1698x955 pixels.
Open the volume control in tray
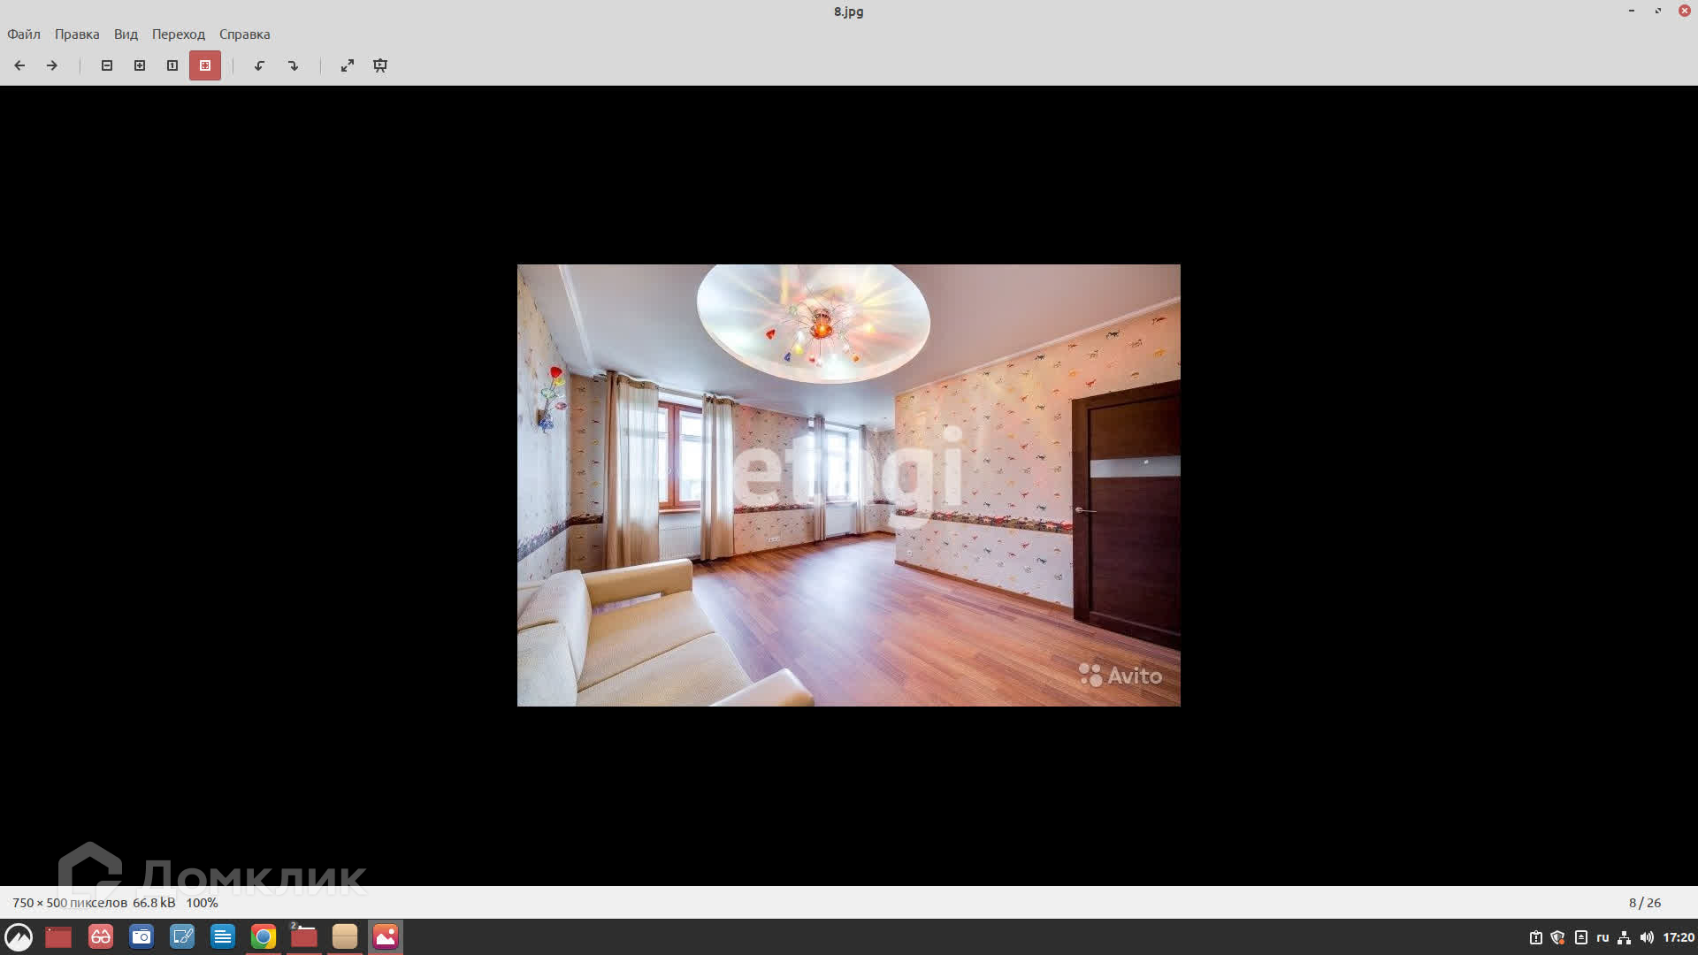1647,937
